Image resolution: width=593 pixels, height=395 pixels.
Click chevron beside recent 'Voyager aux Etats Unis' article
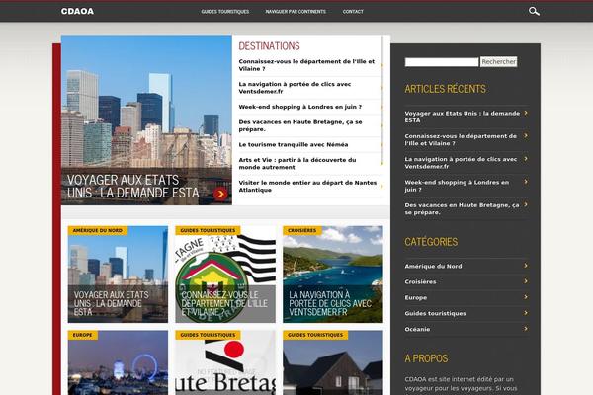526,113
